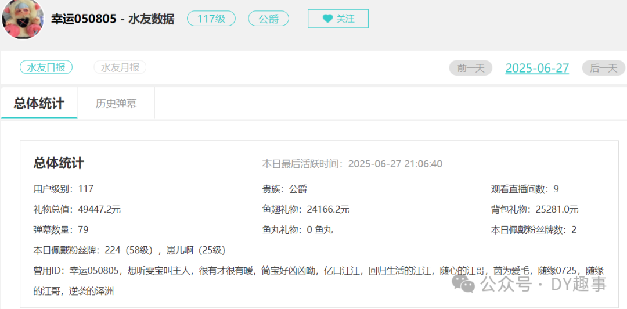Image resolution: width=627 pixels, height=309 pixels.
Task: Click the title 幸运050805 - 水友数据
Action: click(x=113, y=19)
